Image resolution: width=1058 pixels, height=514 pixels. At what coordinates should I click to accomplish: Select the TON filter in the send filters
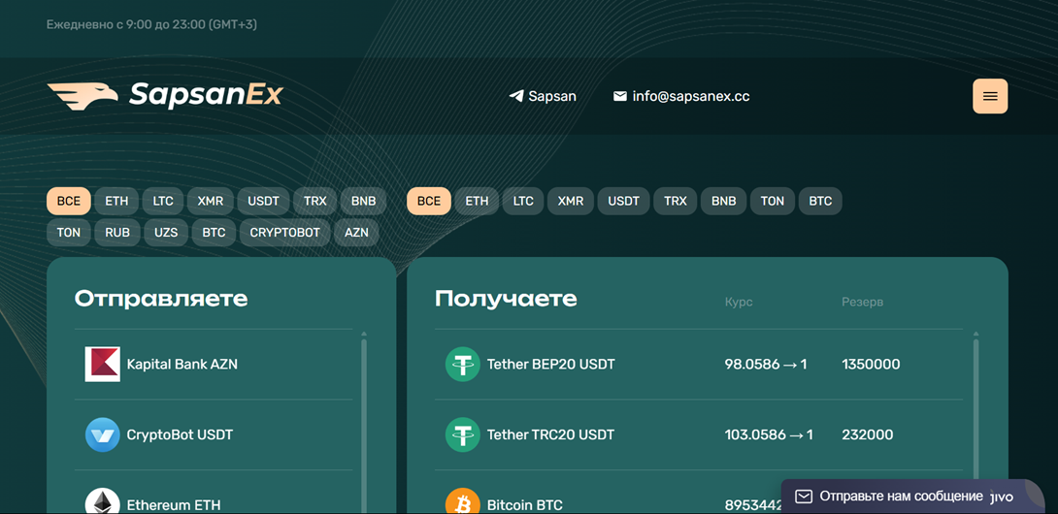[69, 233]
